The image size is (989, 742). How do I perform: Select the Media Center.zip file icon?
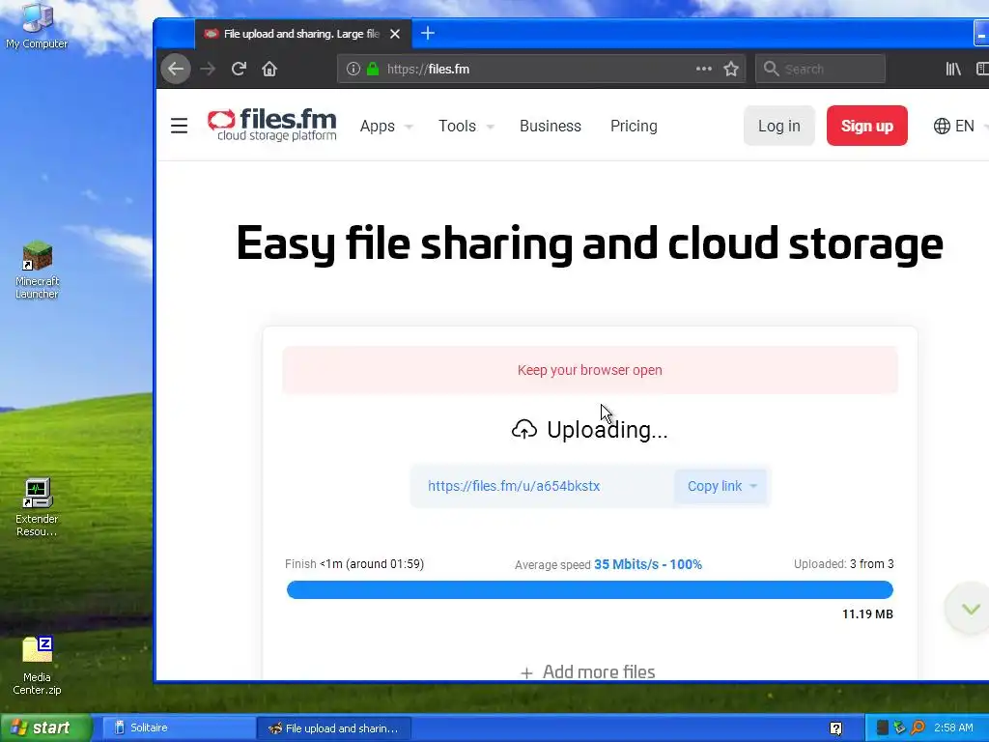37,666
